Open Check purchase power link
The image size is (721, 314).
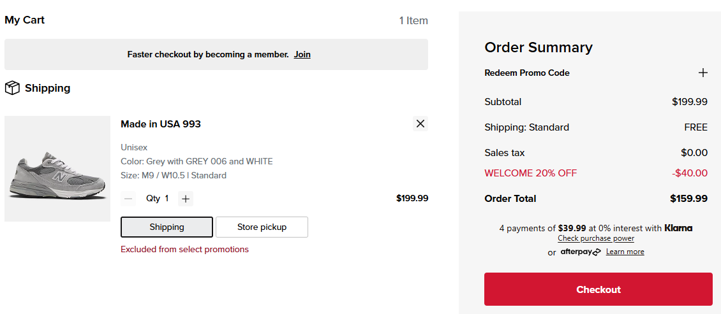596,238
